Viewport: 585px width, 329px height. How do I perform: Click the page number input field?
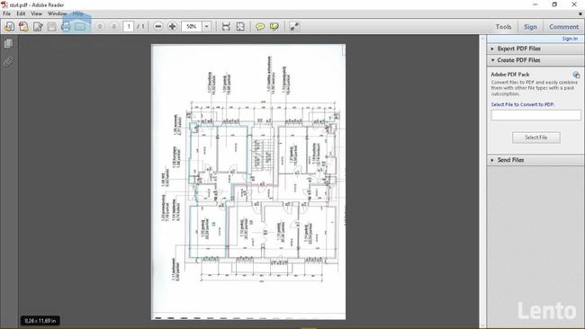tap(129, 26)
